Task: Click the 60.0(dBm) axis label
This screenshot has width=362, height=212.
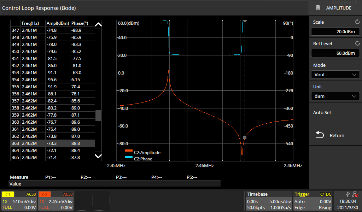Action: (129, 23)
